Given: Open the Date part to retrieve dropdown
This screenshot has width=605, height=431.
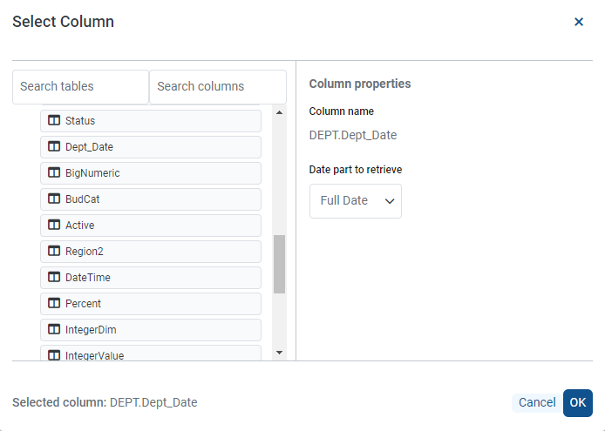Looking at the screenshot, I should point(356,201).
